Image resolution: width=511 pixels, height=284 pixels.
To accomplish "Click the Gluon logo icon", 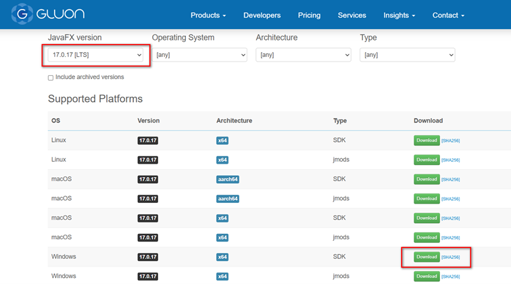I will pyautogui.click(x=23, y=14).
